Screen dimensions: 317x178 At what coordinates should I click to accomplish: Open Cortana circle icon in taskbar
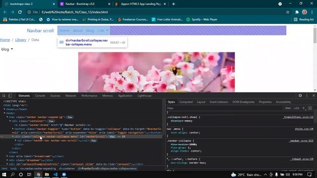pos(21,175)
